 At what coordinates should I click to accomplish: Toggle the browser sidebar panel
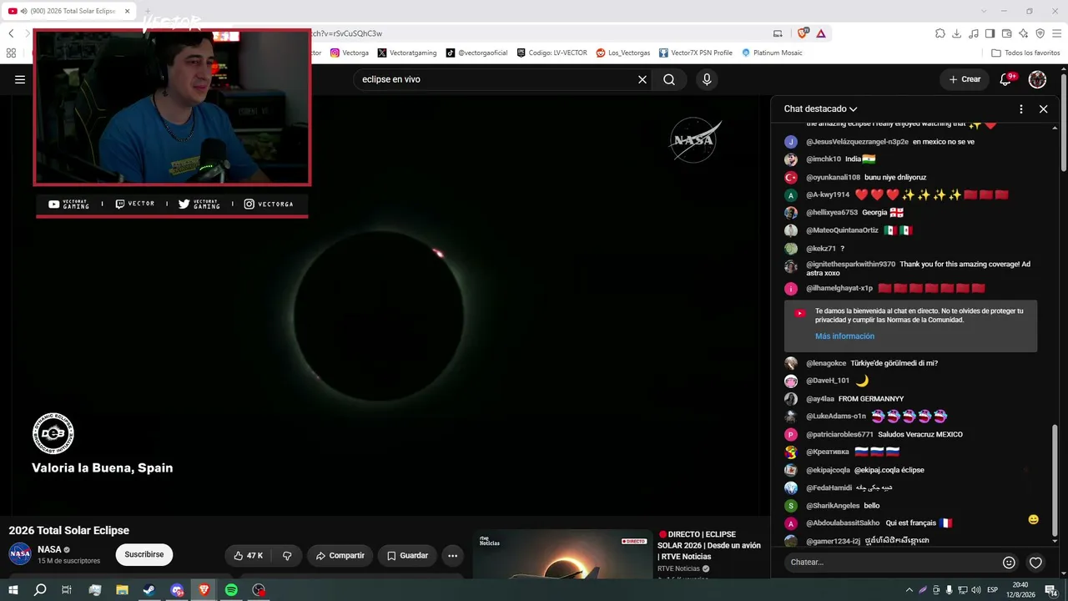(x=990, y=33)
